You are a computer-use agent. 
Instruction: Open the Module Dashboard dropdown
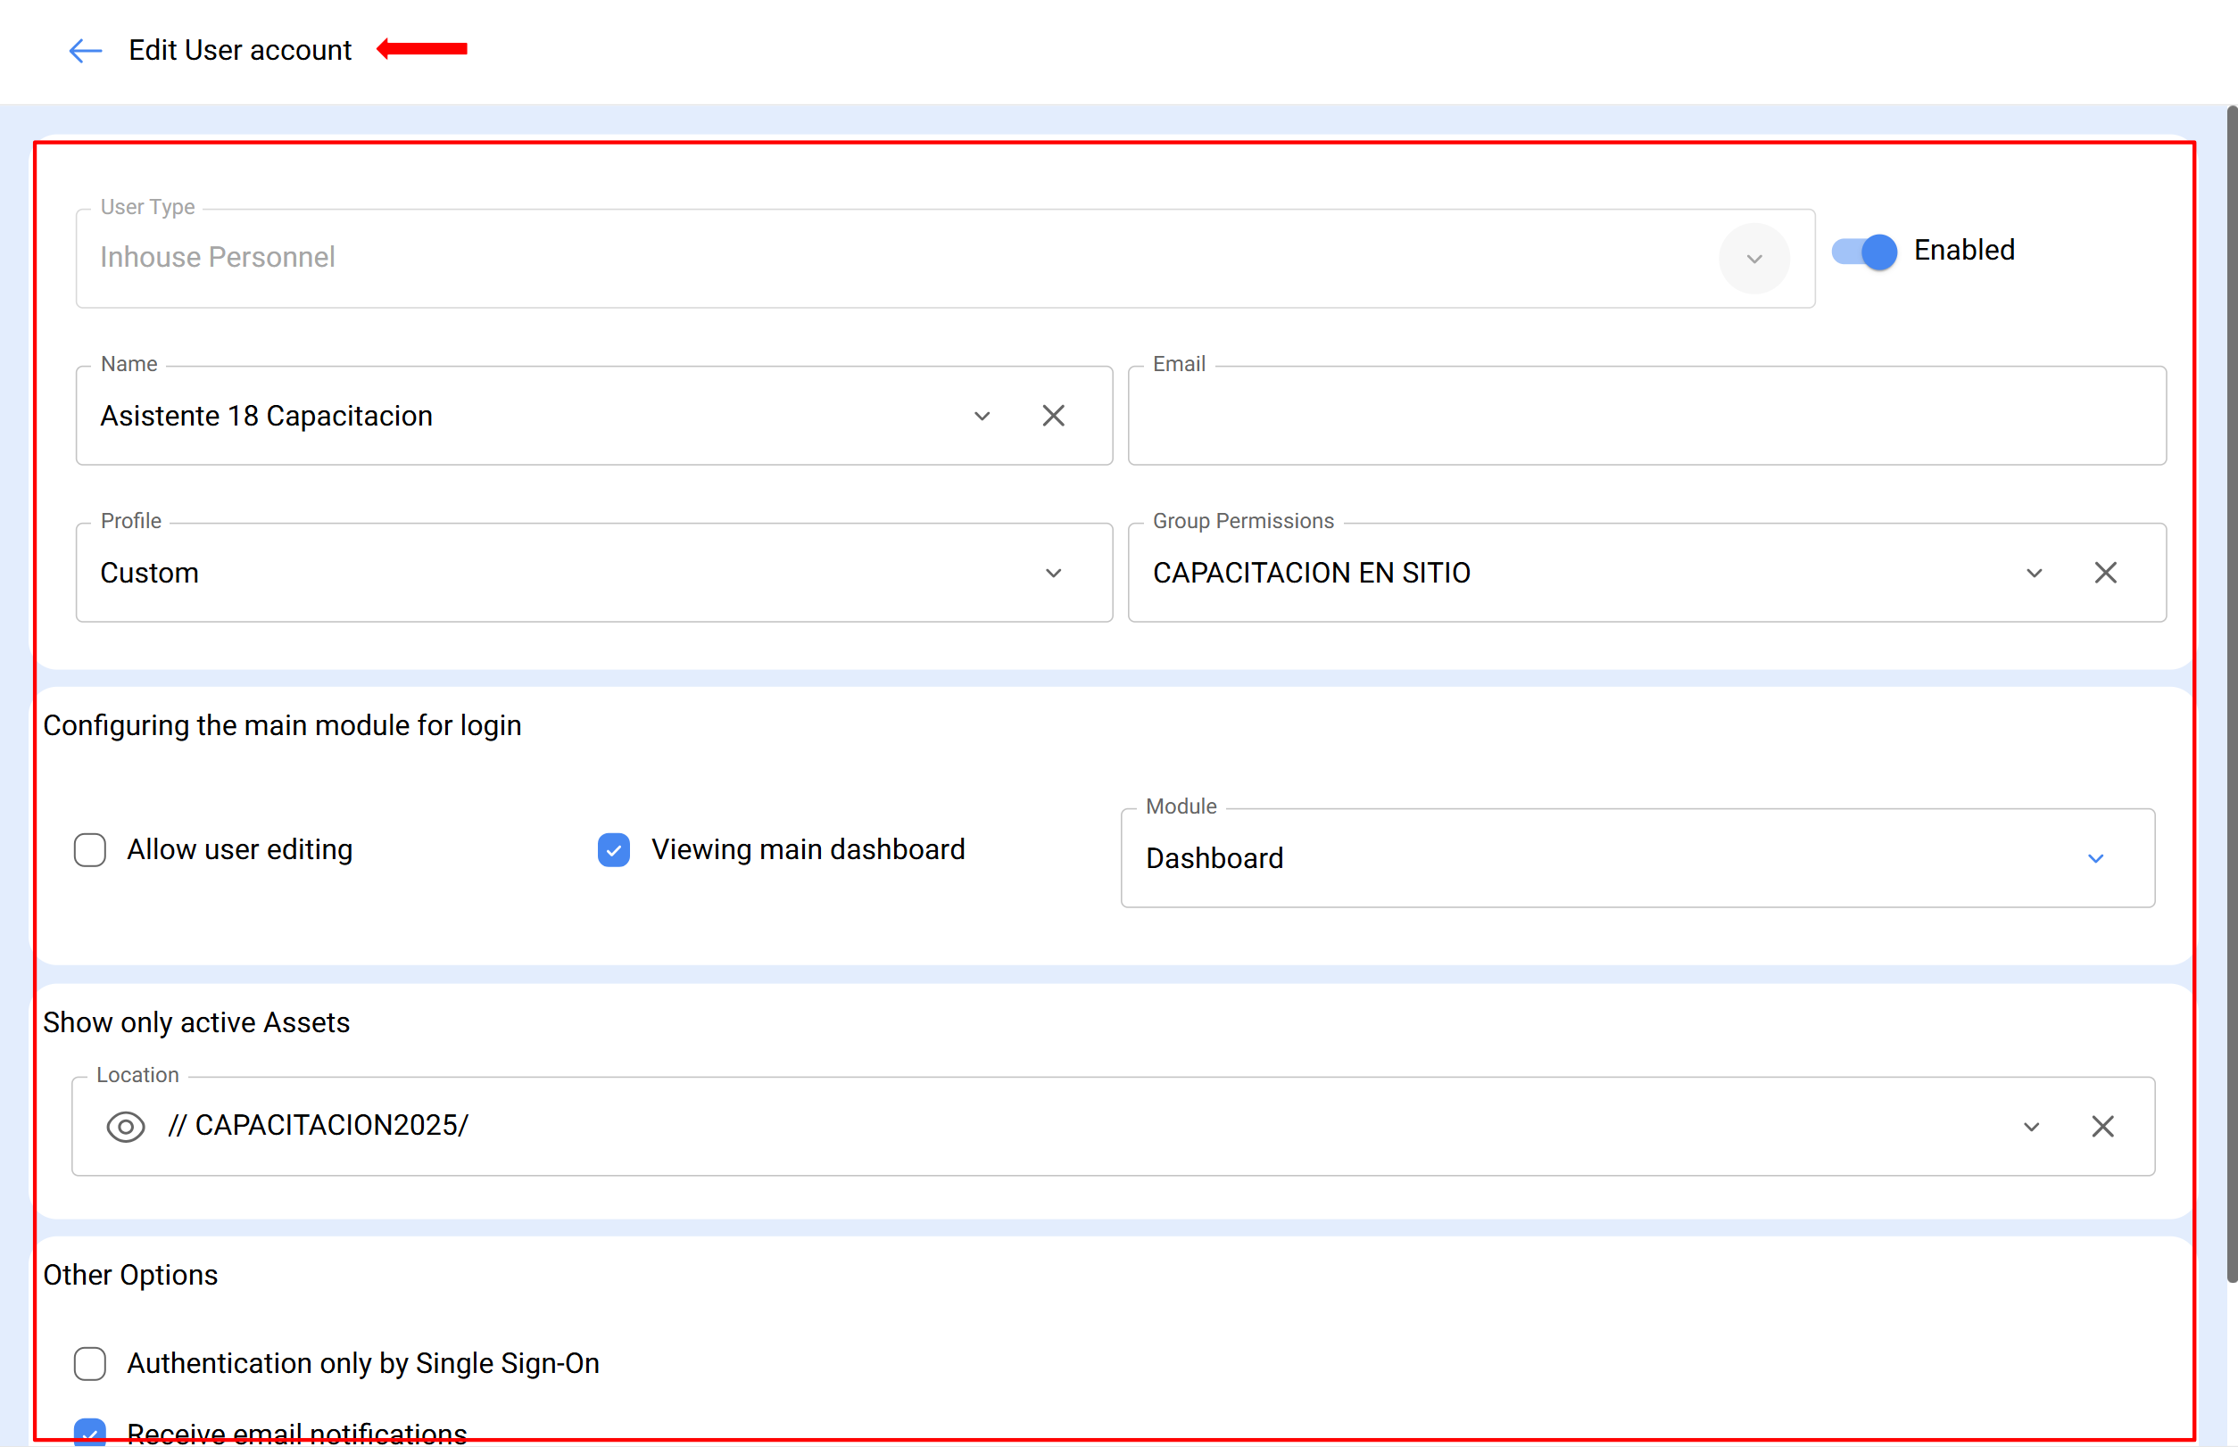(2094, 858)
